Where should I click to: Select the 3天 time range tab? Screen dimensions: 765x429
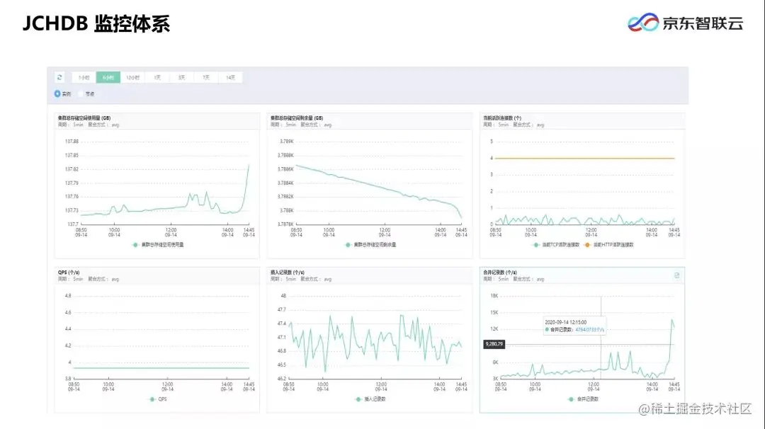(181, 77)
